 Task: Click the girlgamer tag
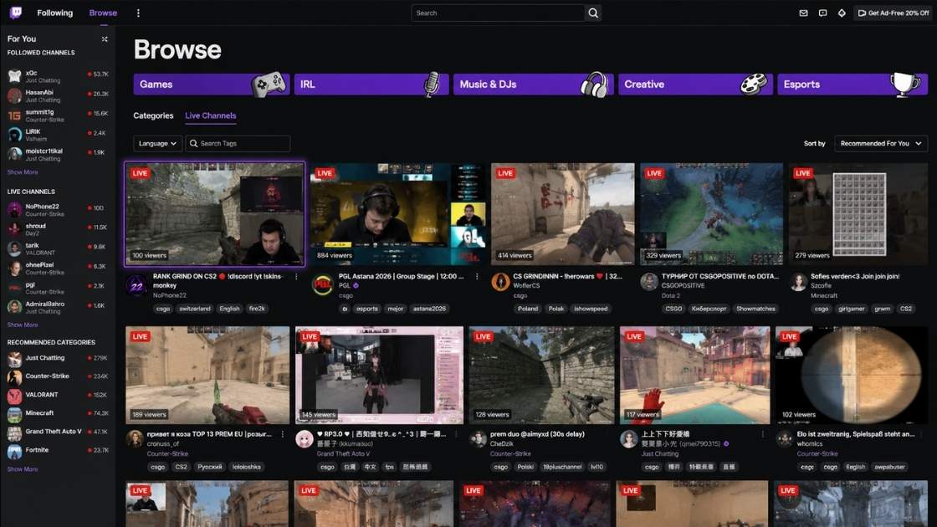pos(851,309)
